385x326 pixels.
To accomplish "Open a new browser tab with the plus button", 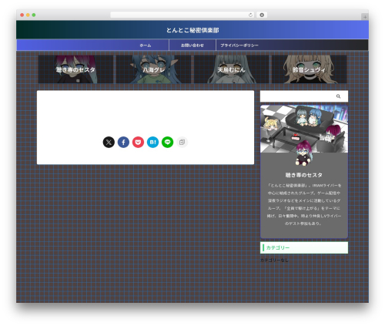I will point(365,17).
